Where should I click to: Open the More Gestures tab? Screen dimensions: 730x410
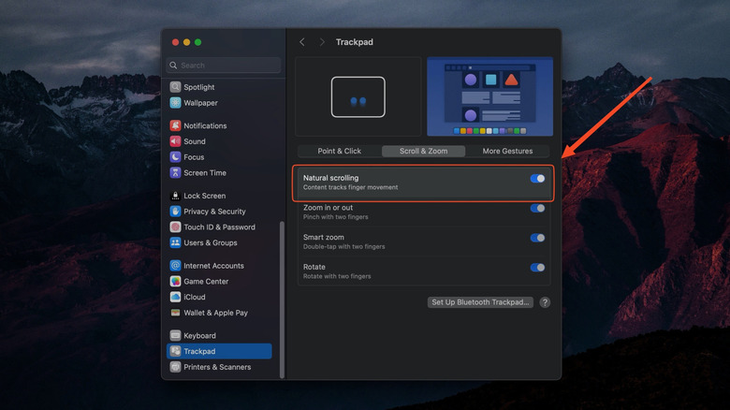coord(507,151)
